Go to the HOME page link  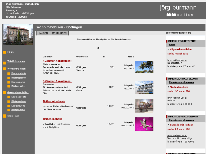[x=11, y=52]
